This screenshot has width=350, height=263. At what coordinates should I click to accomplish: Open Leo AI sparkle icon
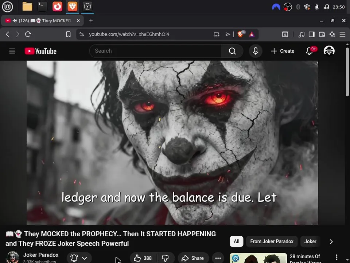click(x=332, y=34)
